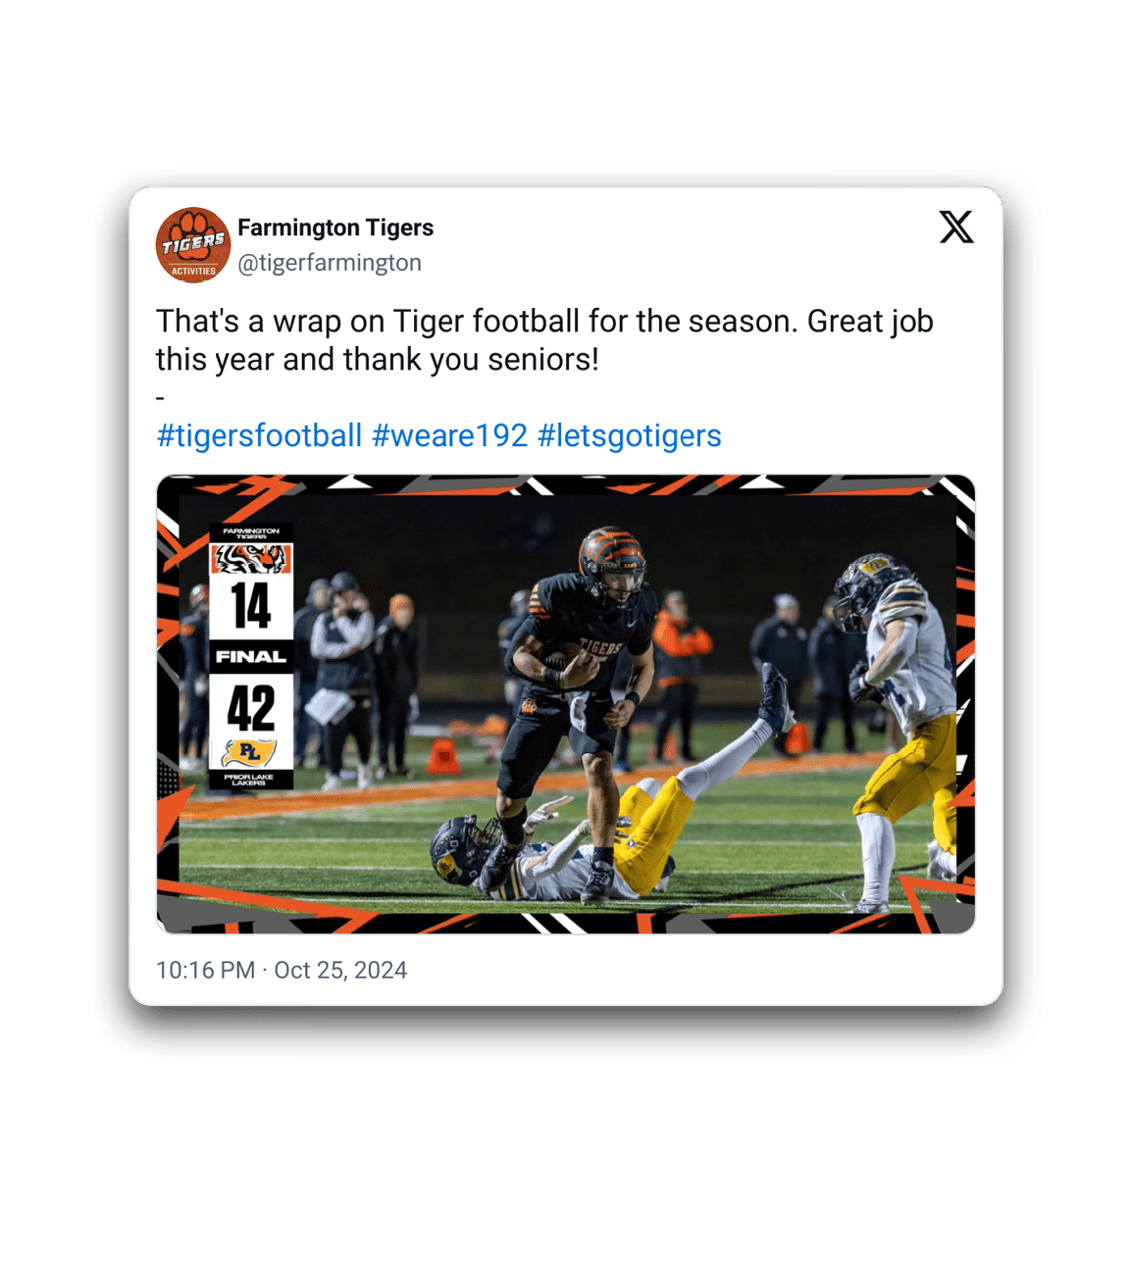Open the Farmington Tigers profile avatar
1131x1263 pixels.
click(193, 245)
